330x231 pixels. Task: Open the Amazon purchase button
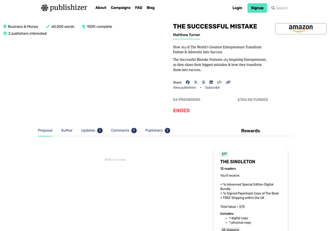click(300, 29)
